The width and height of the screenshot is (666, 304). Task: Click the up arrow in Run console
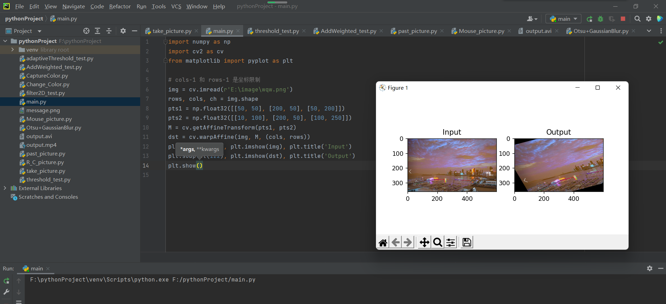click(19, 281)
